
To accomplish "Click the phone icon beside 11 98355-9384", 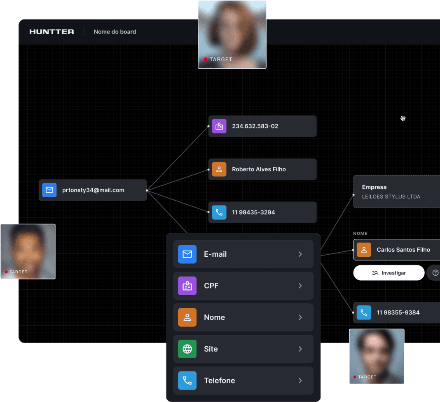I will [x=364, y=312].
